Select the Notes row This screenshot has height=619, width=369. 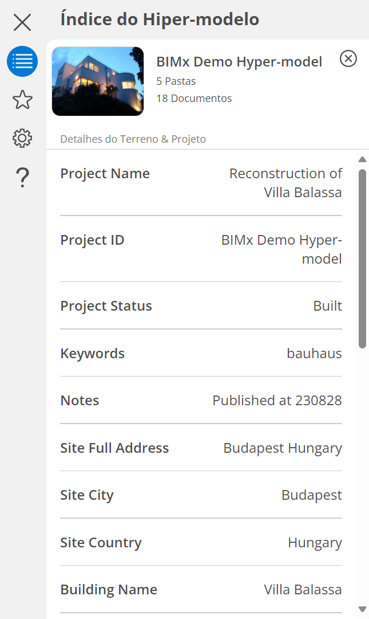click(x=201, y=400)
